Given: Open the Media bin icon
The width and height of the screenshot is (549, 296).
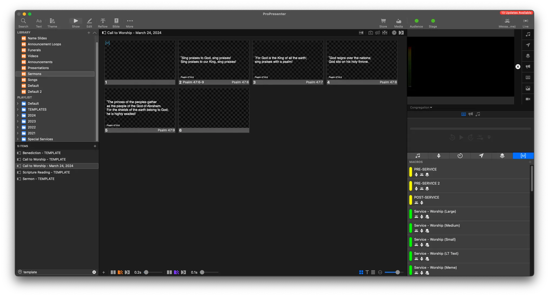Looking at the screenshot, I should click(399, 21).
